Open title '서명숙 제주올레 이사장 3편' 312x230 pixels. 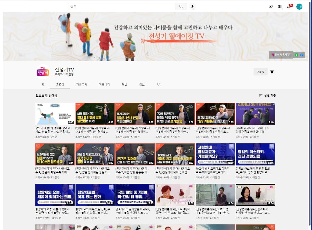click(x=93, y=130)
